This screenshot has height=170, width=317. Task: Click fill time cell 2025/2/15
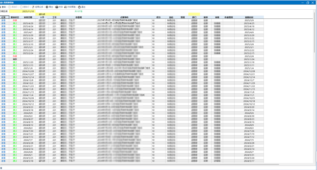point(249,53)
